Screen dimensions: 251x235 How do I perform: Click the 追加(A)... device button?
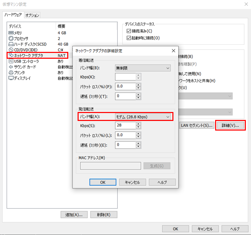[74, 215]
